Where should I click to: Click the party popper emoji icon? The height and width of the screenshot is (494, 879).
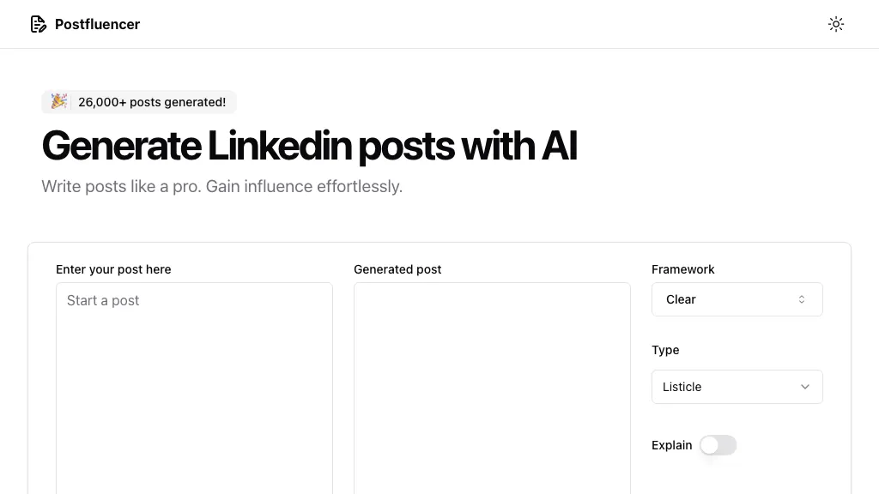coord(59,101)
